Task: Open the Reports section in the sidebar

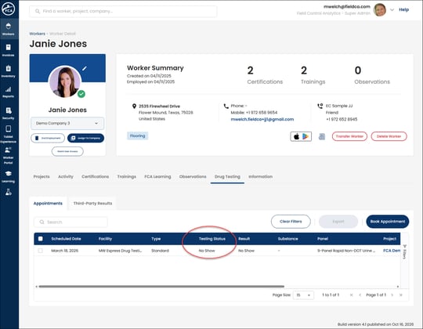Action: click(9, 92)
